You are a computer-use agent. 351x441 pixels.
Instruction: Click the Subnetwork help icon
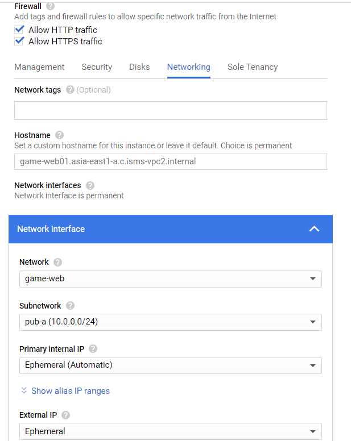coord(70,306)
